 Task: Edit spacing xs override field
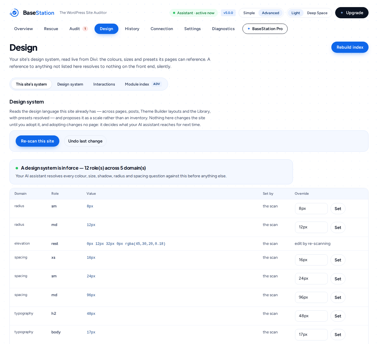(x=311, y=260)
